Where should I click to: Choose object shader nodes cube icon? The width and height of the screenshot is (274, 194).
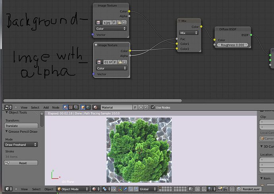83,107
